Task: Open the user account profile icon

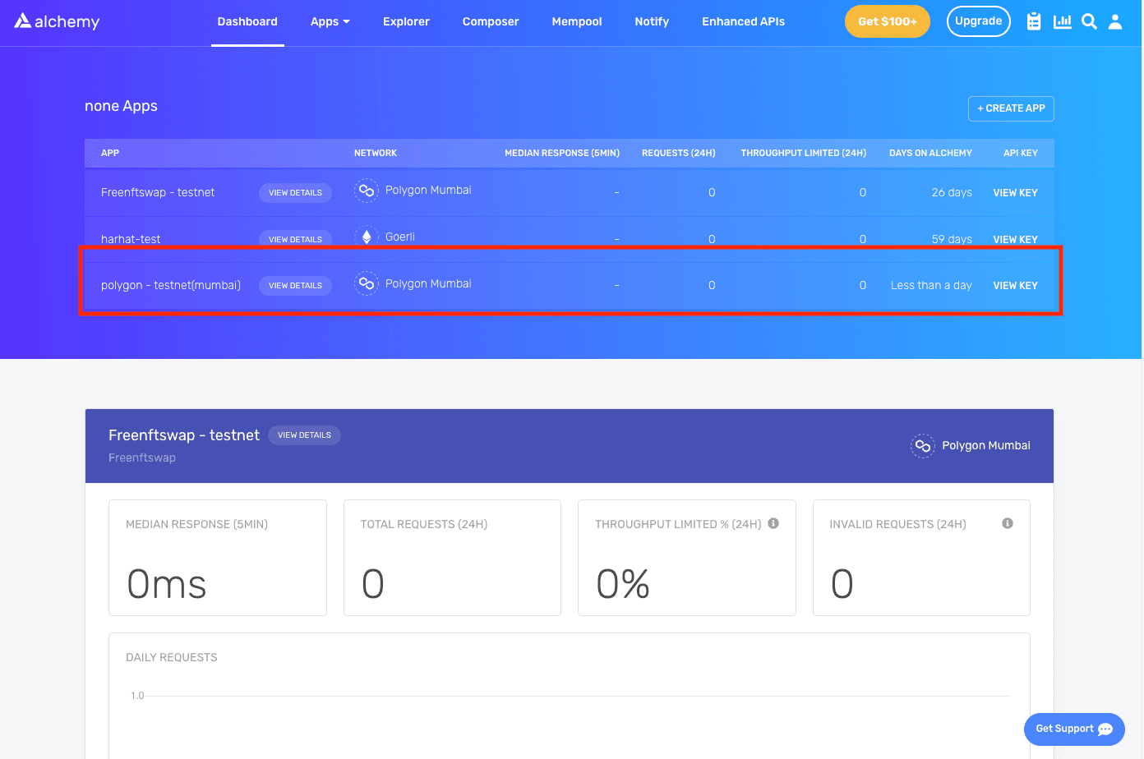Action: coord(1115,21)
